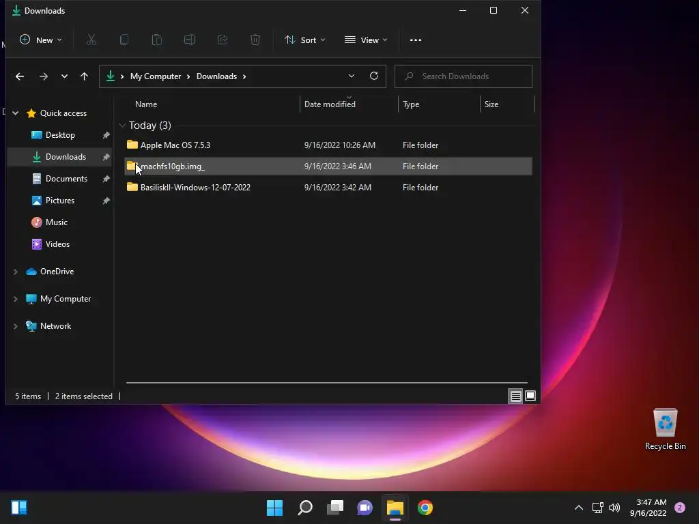Click the Copy icon in toolbar
The width and height of the screenshot is (699, 524).
tap(124, 40)
